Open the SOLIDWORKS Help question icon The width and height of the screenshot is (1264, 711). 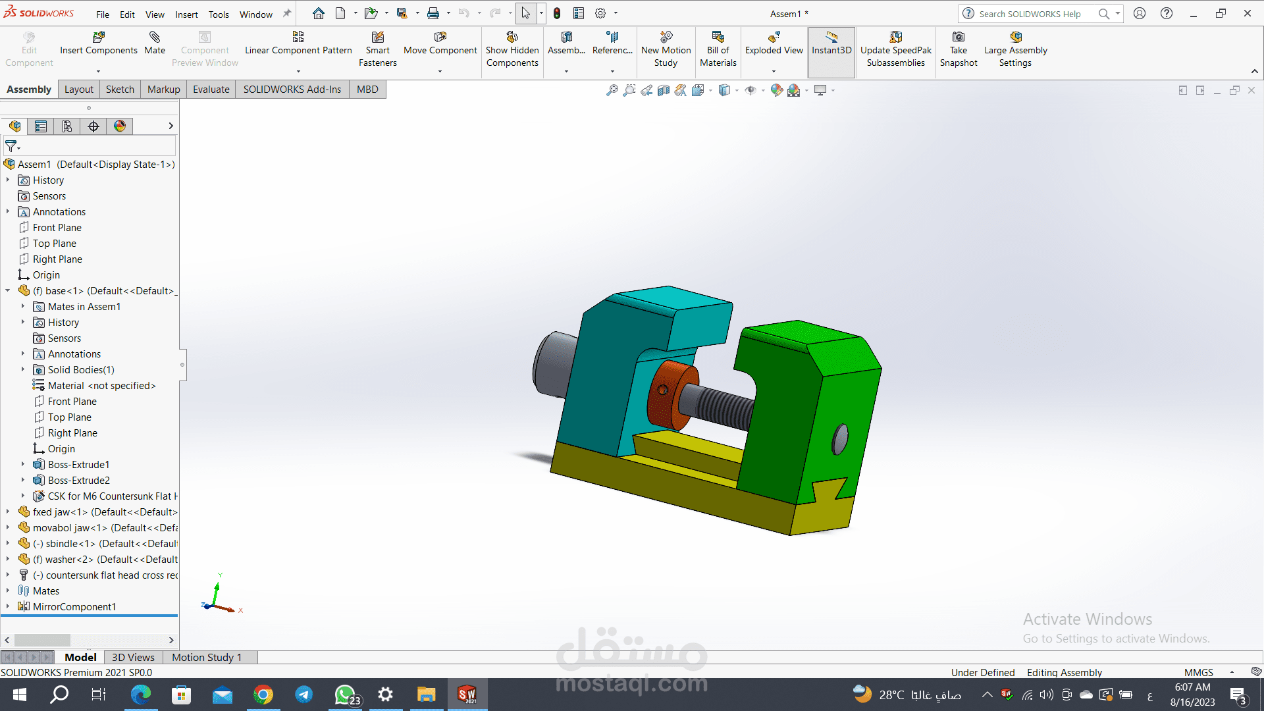point(1167,13)
